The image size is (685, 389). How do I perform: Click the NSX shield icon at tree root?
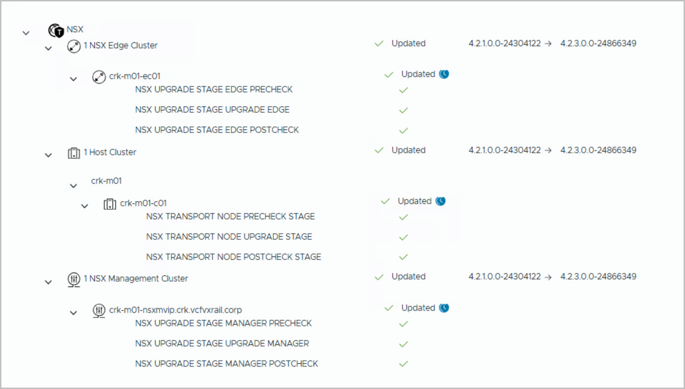pos(56,31)
